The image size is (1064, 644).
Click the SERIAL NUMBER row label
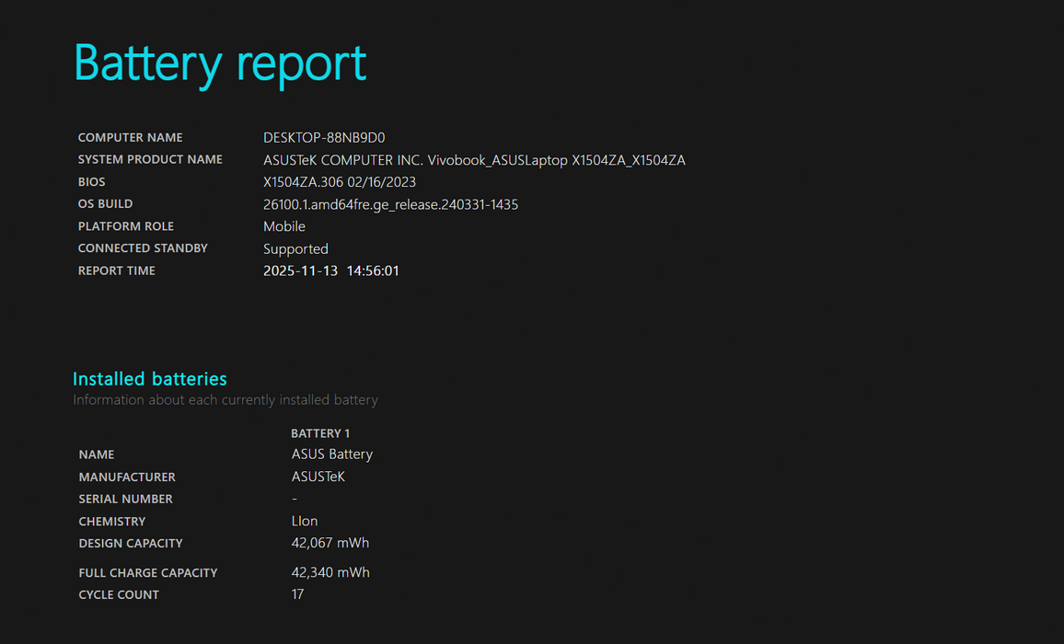pos(125,499)
